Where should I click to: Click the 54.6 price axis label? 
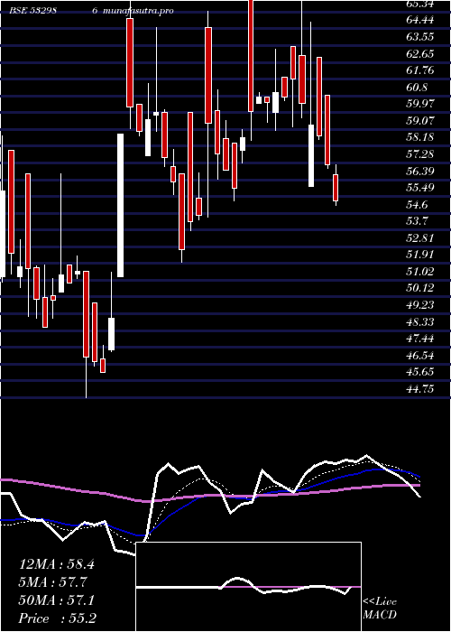pos(417,205)
